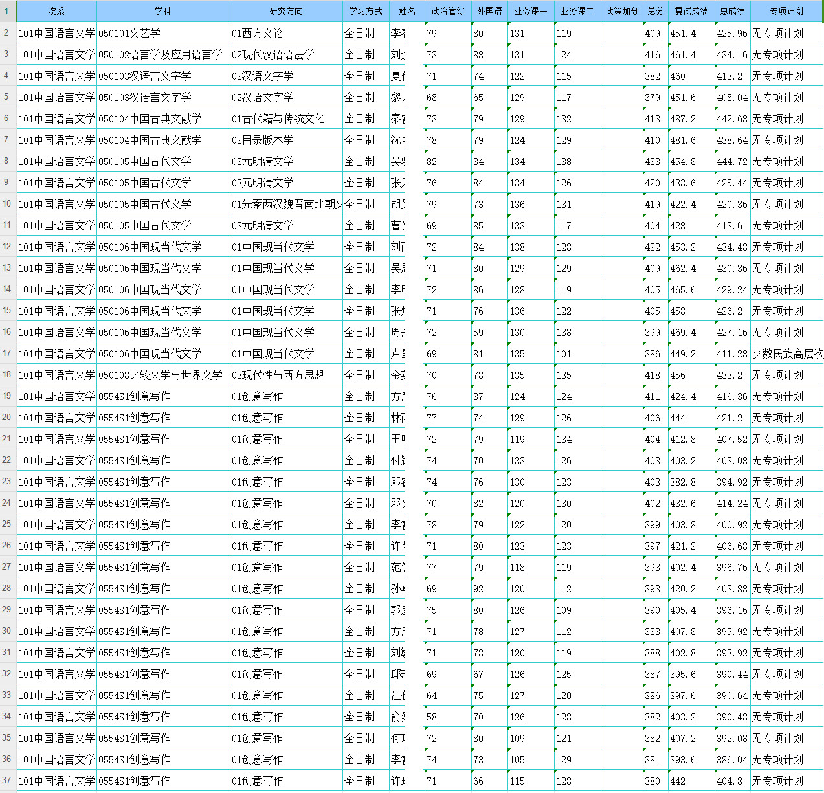
Task: Select the 复试成绩 header cell
Action: 691,11
